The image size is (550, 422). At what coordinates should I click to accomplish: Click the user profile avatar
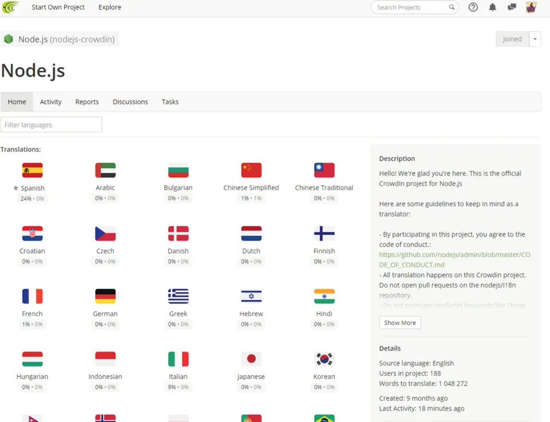click(531, 7)
